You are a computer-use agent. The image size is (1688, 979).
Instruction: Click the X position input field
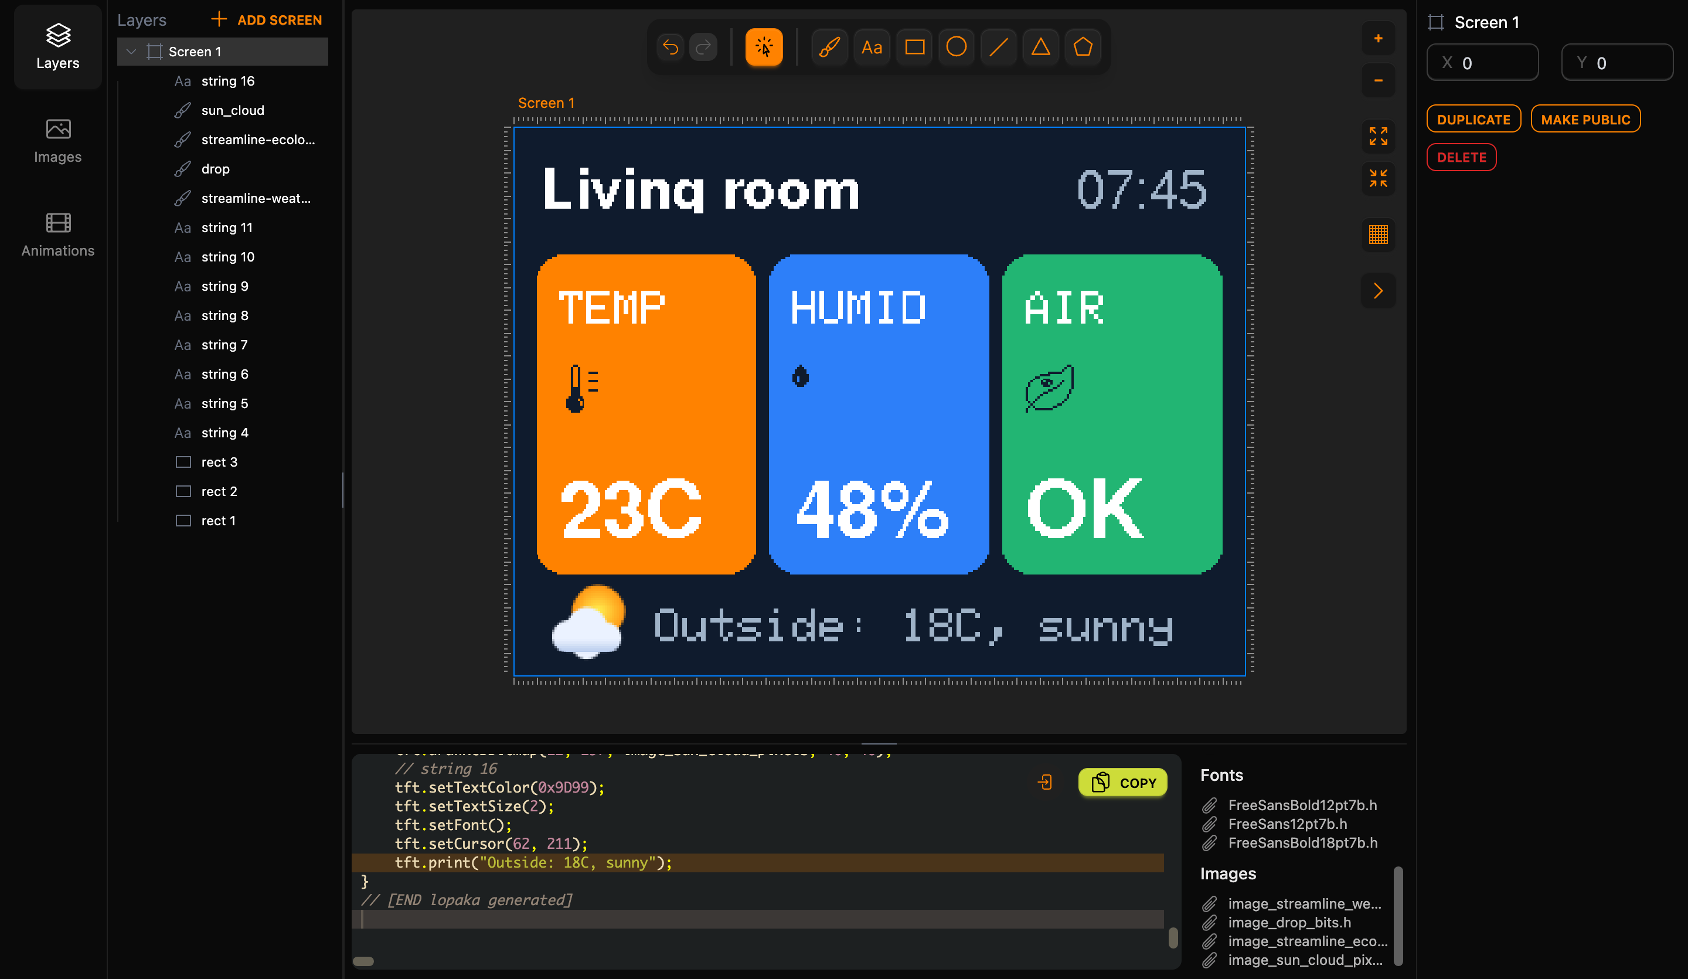[1482, 63]
